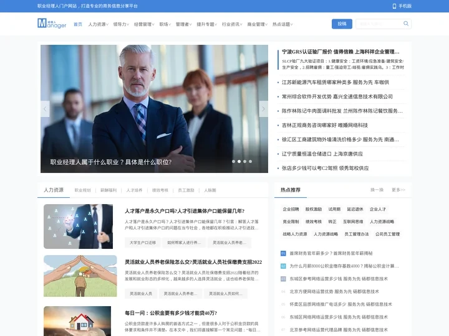Select the 股权激励 hot tag
This screenshot has height=336, width=449.
click(314, 209)
